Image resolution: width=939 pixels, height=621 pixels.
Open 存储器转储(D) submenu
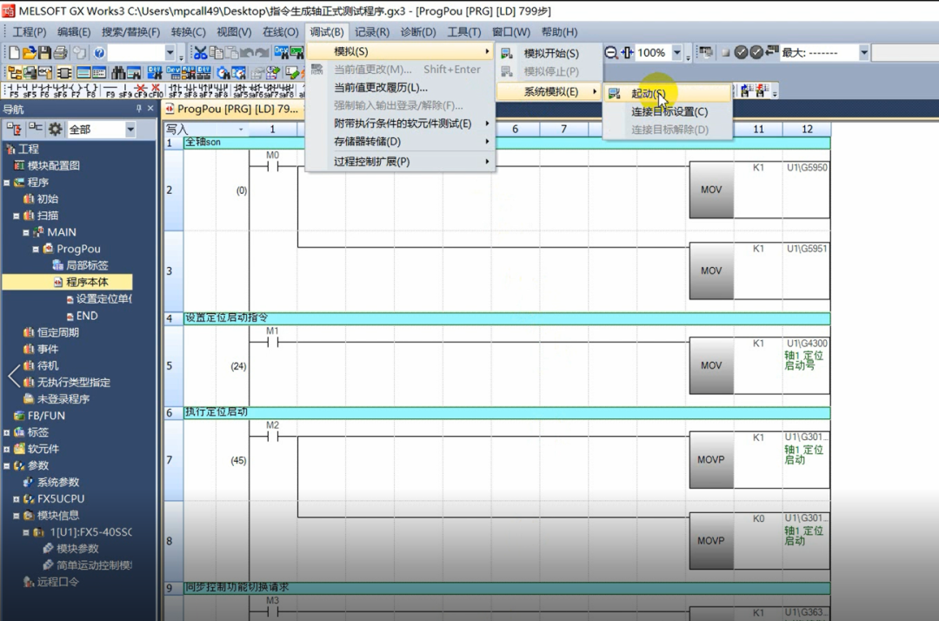pyautogui.click(x=400, y=142)
